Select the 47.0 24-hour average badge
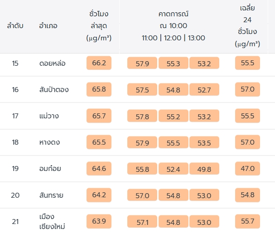275x234 pixels. click(x=247, y=169)
